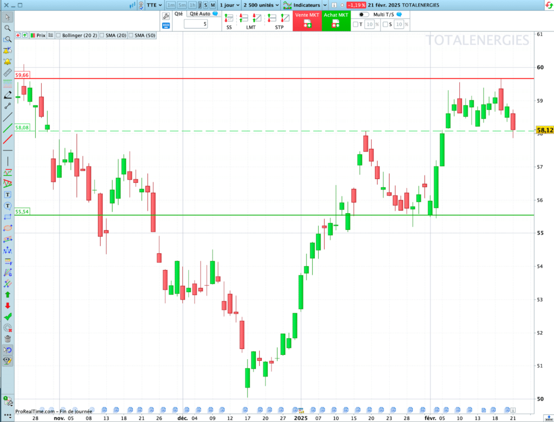Select the Fibonacci retracement tool
The image size is (554, 422).
pos(8,261)
